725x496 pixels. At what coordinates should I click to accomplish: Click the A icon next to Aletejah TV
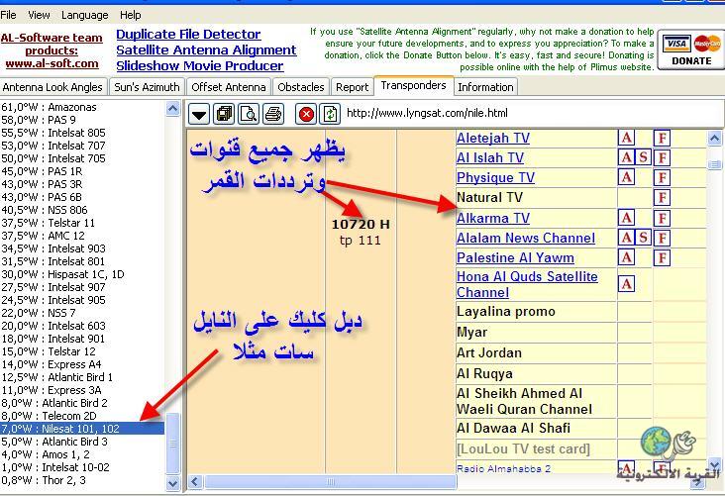coord(627,138)
